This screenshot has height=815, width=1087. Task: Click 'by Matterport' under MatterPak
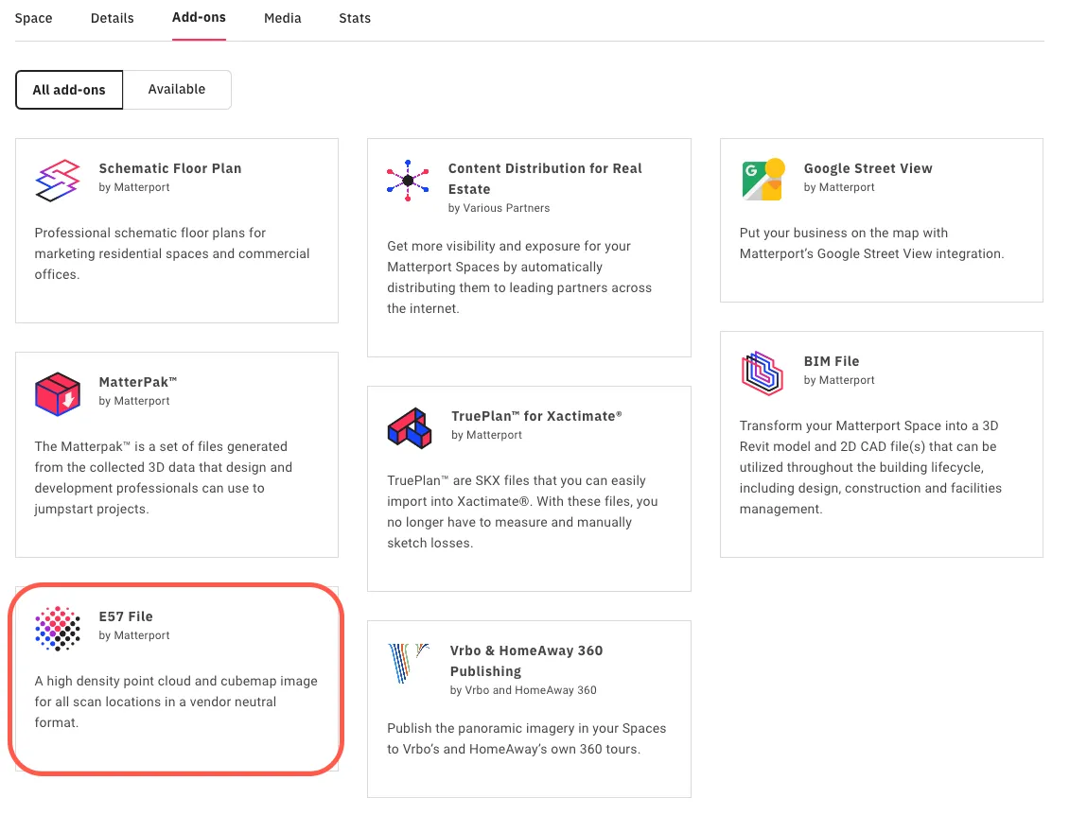click(x=133, y=401)
